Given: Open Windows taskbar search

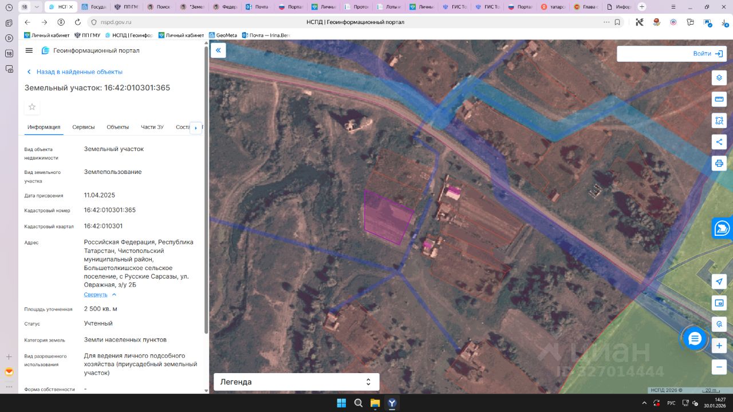Looking at the screenshot, I should [358, 403].
